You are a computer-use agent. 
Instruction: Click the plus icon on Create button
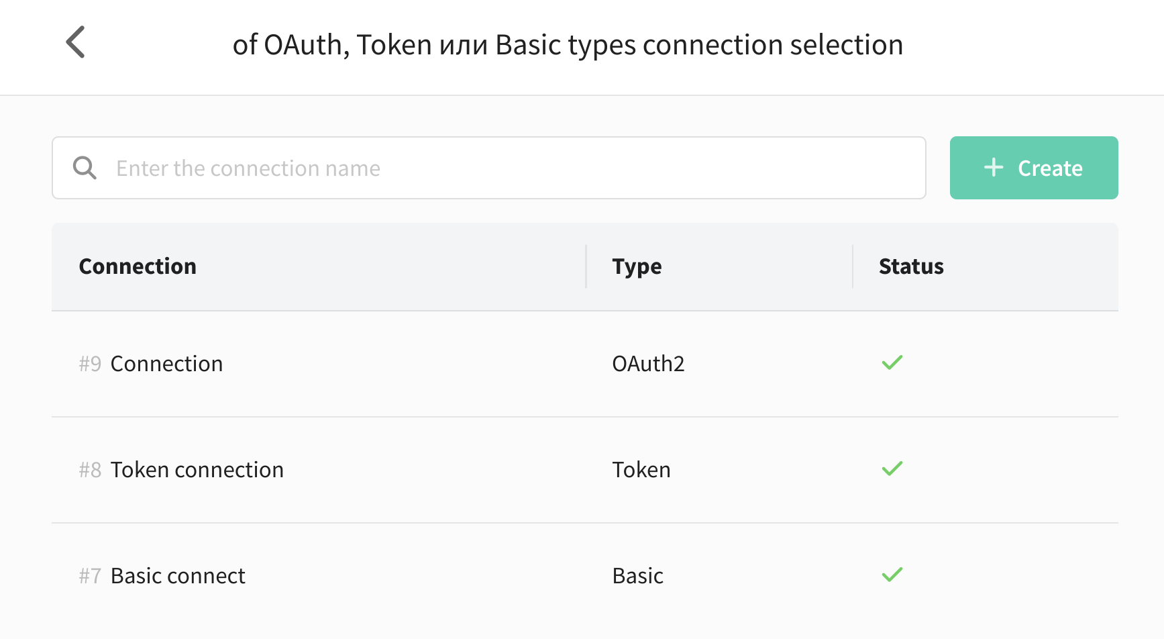pyautogui.click(x=994, y=167)
